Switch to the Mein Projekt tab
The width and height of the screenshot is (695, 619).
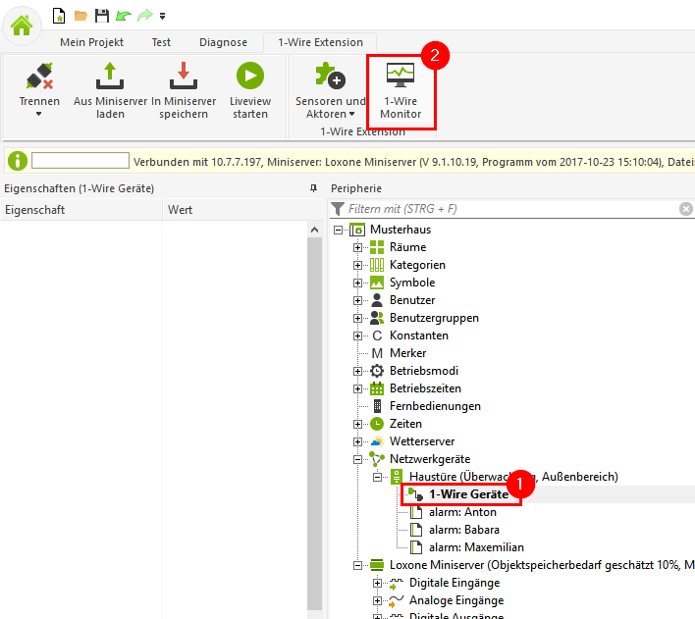tap(94, 42)
